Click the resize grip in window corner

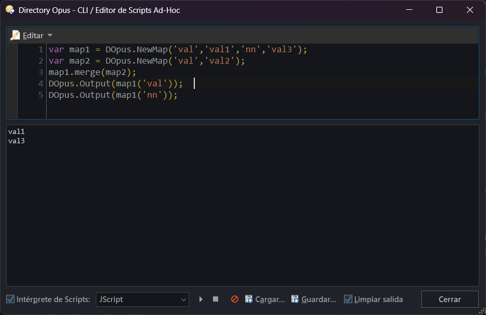tap(482, 311)
